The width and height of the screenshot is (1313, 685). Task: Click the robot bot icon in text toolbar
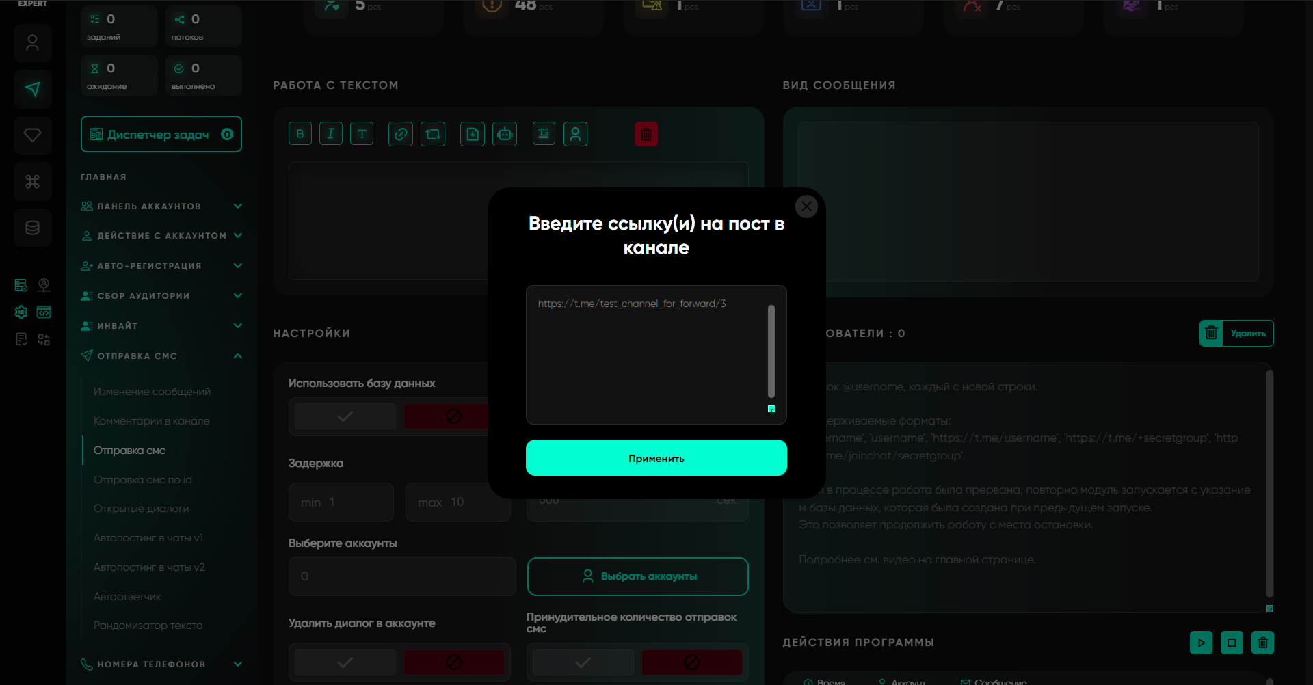(x=505, y=134)
